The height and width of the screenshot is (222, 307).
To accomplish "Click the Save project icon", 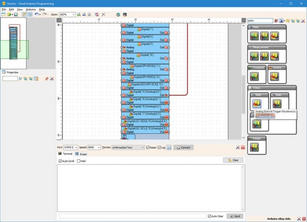I will 16,14.
